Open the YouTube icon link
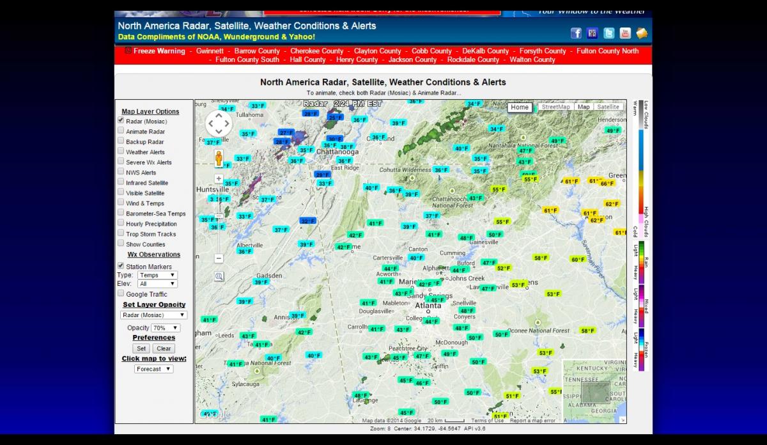Image resolution: width=767 pixels, height=445 pixels. pyautogui.click(x=625, y=33)
